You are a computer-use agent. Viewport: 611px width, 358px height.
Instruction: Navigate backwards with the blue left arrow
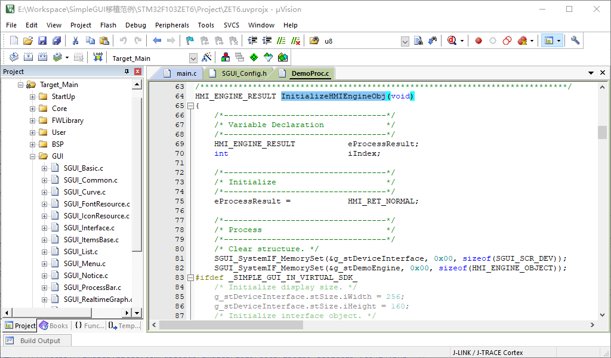tap(157, 41)
